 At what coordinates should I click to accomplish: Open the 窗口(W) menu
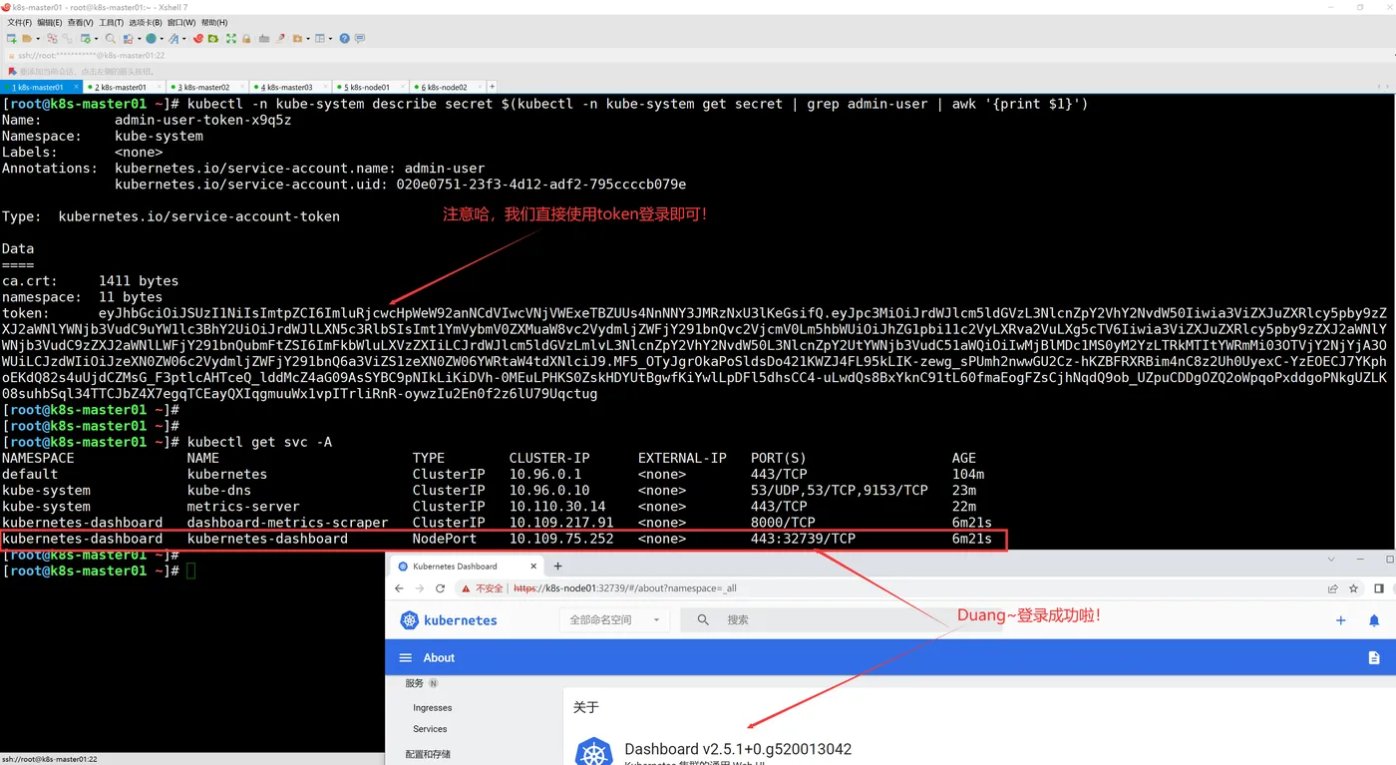point(181,22)
